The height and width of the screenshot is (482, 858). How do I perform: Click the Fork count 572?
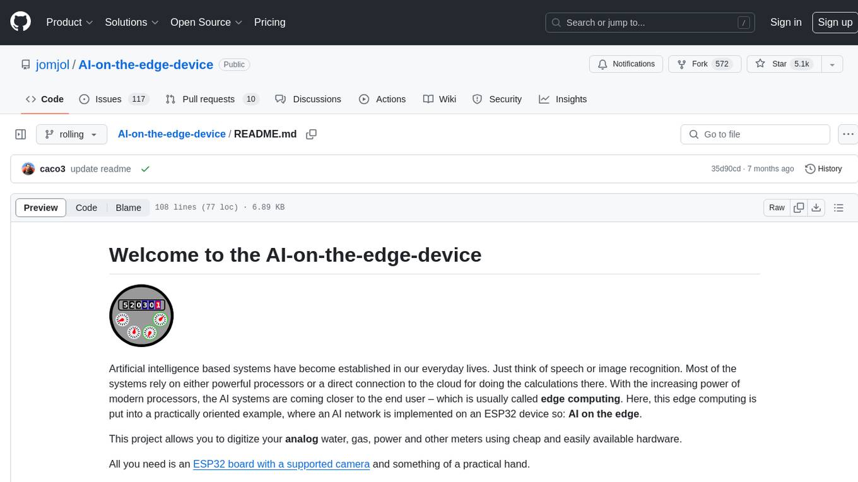pyautogui.click(x=722, y=64)
